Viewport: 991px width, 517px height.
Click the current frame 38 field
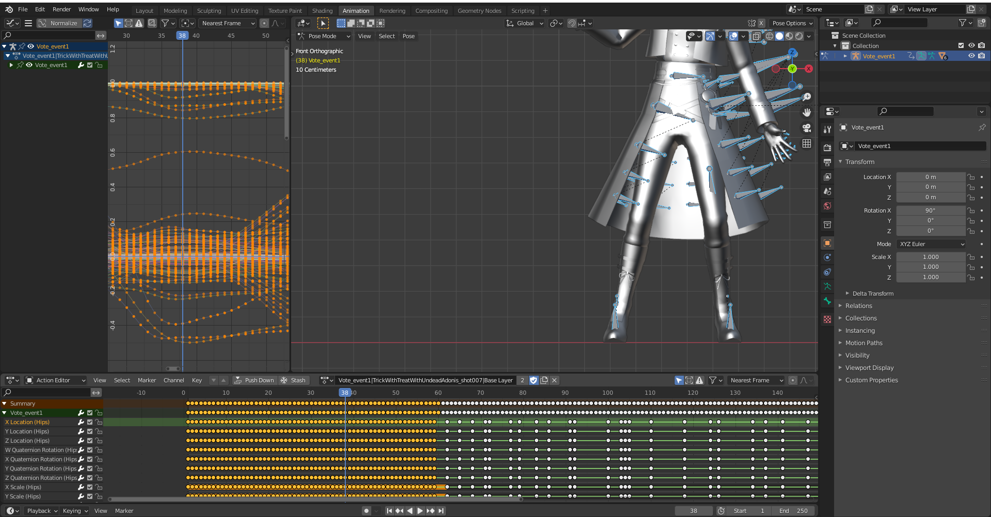pos(694,511)
